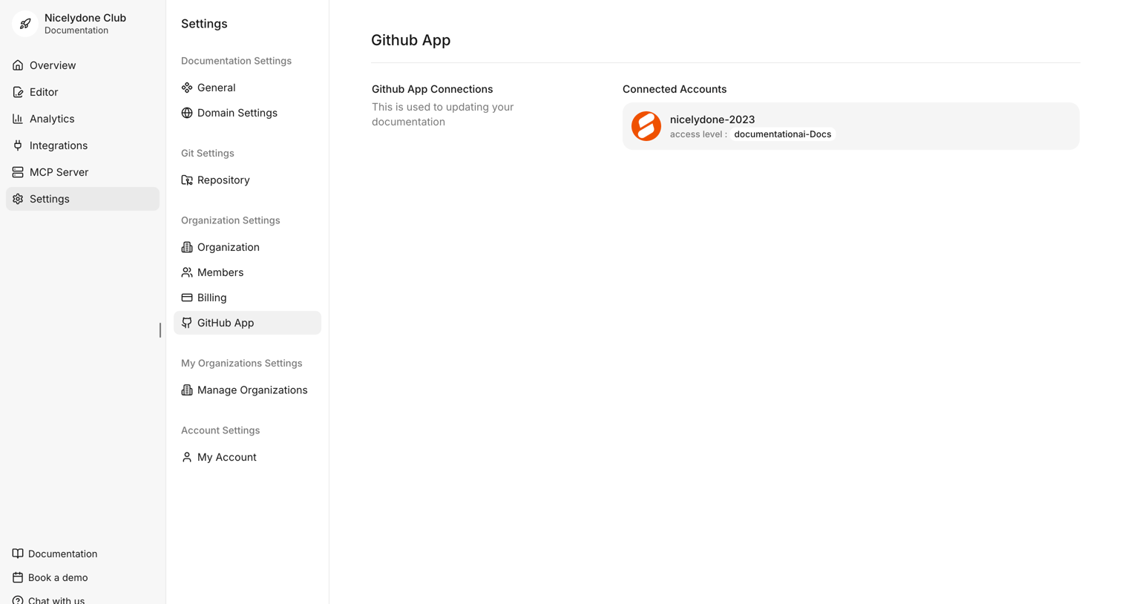This screenshot has height=604, width=1122.
Task: Click the My Account person icon
Action: tap(187, 457)
